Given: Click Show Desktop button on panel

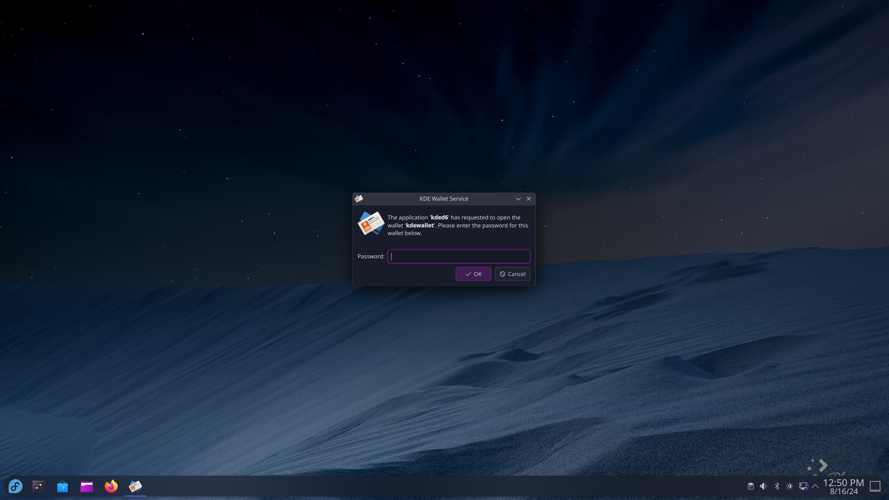Looking at the screenshot, I should pyautogui.click(x=875, y=486).
